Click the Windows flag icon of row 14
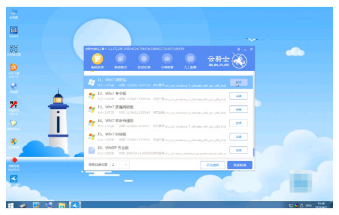The height and width of the screenshot is (215, 339). click(91, 123)
